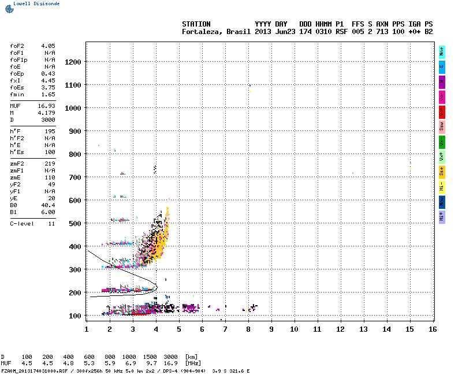The height and width of the screenshot is (375, 462).
Task: Click the foEp value 0.43
Action: tap(48, 74)
